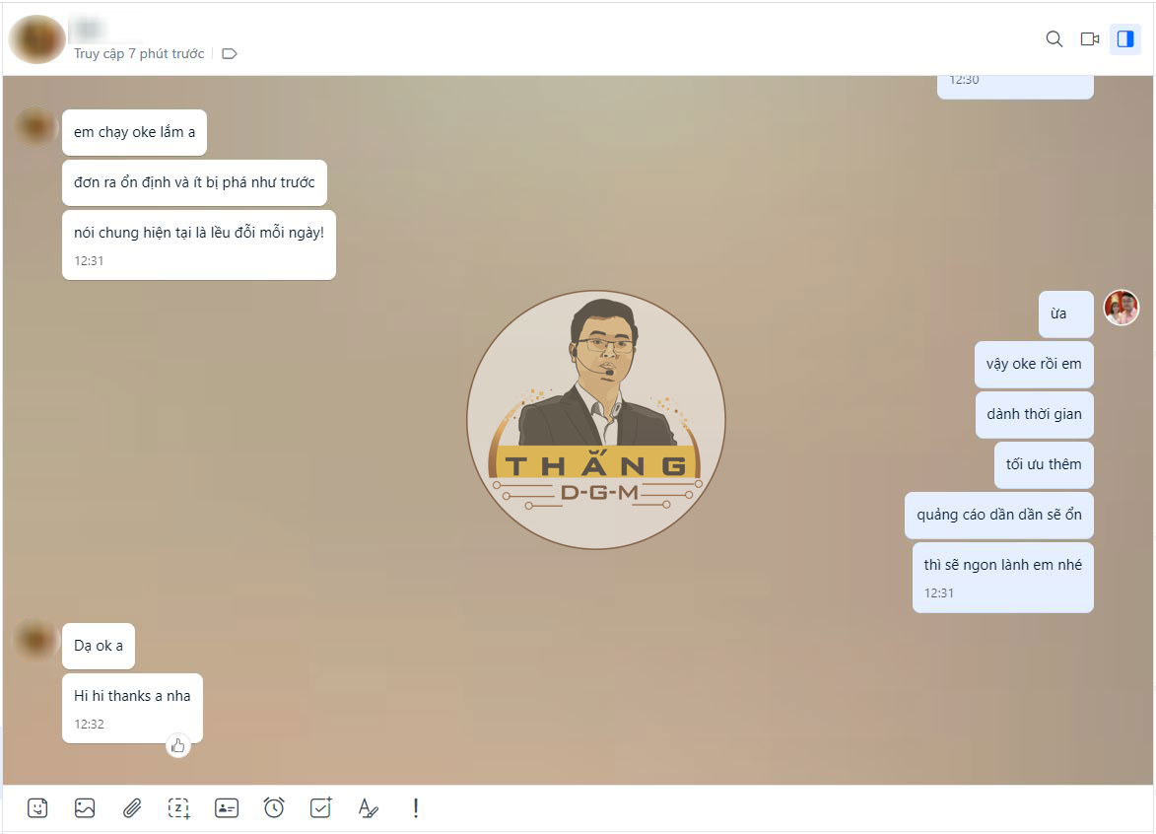Mark the message urgent with the exclamation icon

[416, 808]
